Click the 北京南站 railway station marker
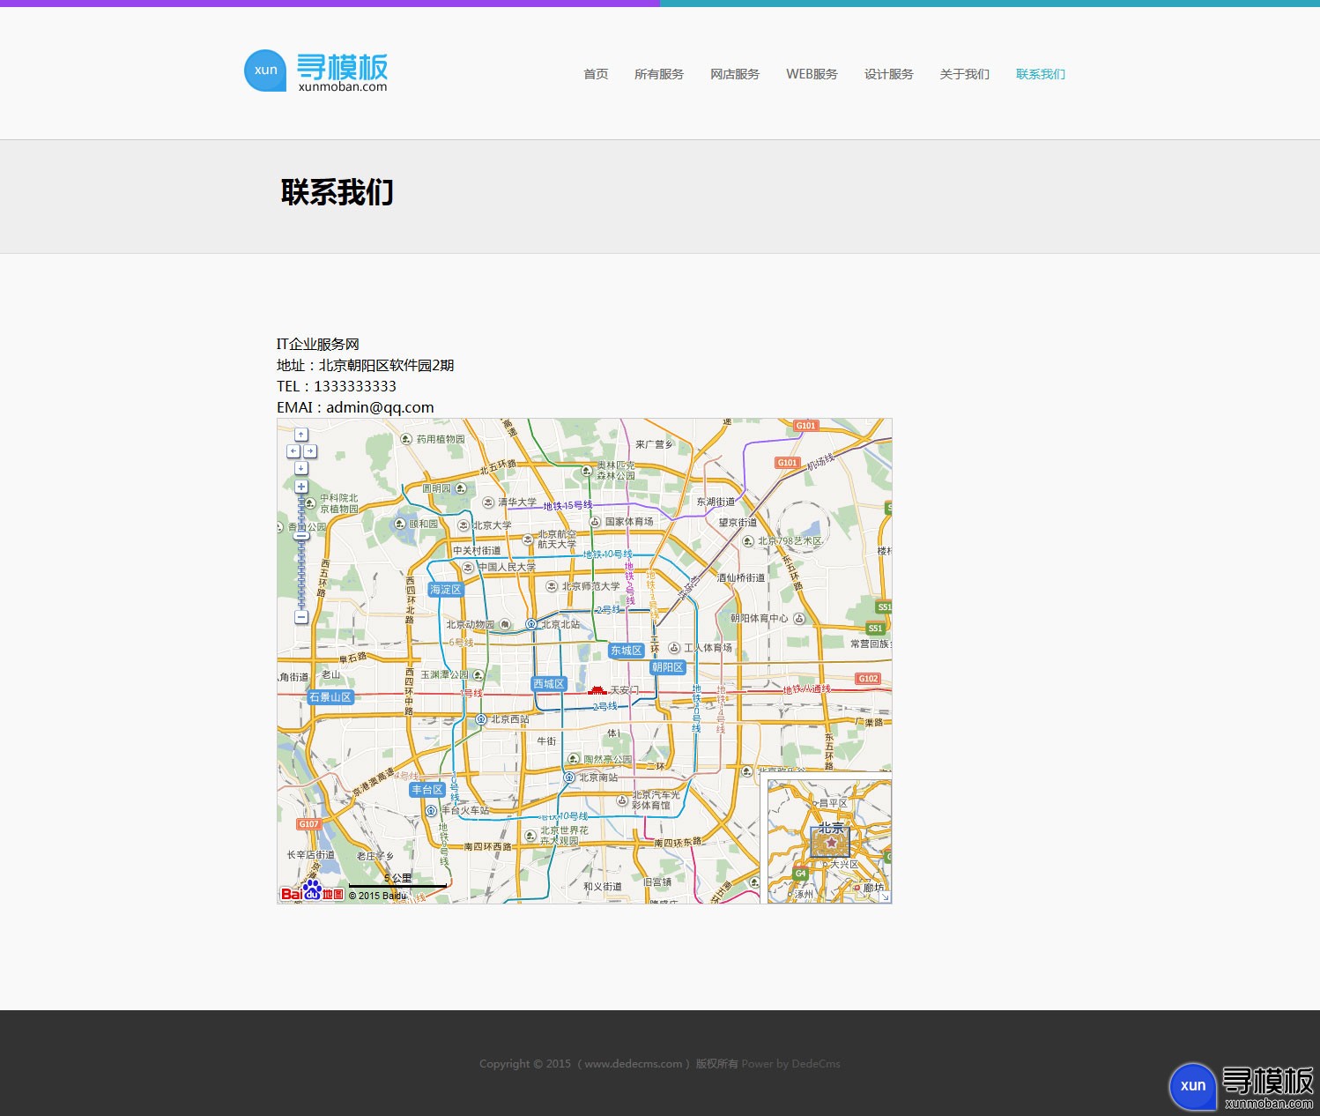The height and width of the screenshot is (1116, 1320). point(569,777)
